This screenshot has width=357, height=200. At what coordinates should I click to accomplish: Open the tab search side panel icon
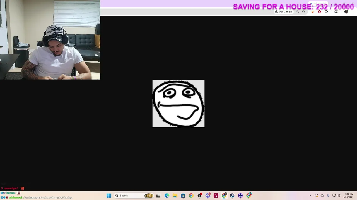click(336, 12)
